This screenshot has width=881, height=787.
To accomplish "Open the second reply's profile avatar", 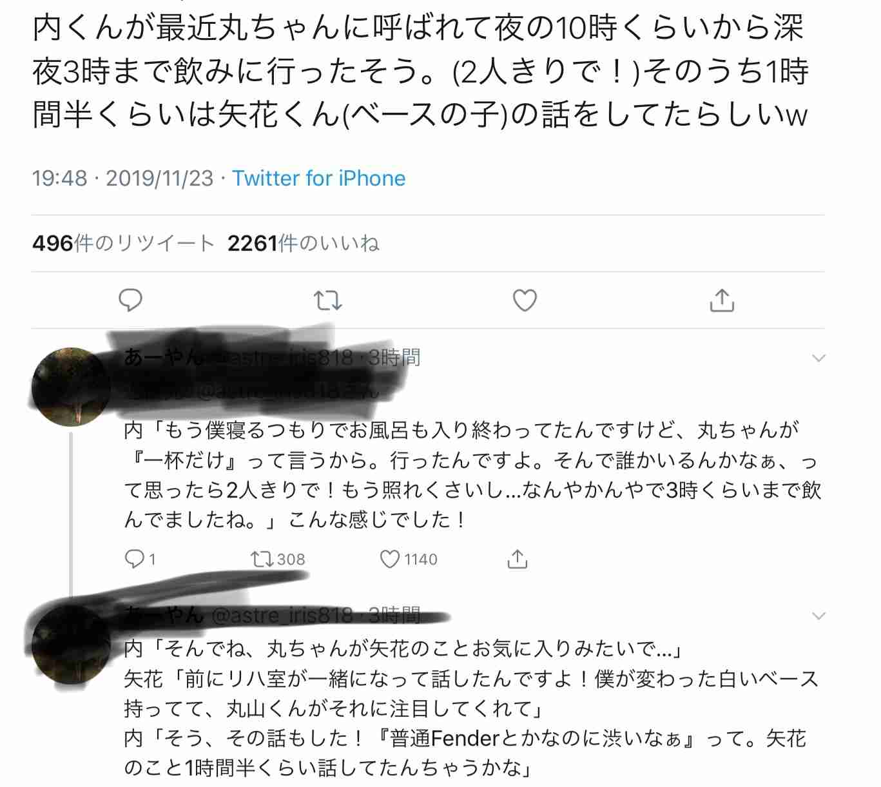I will tap(71, 645).
